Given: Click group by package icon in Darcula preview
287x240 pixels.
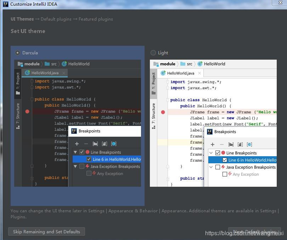Looking at the screenshot, I should tap(95, 144).
